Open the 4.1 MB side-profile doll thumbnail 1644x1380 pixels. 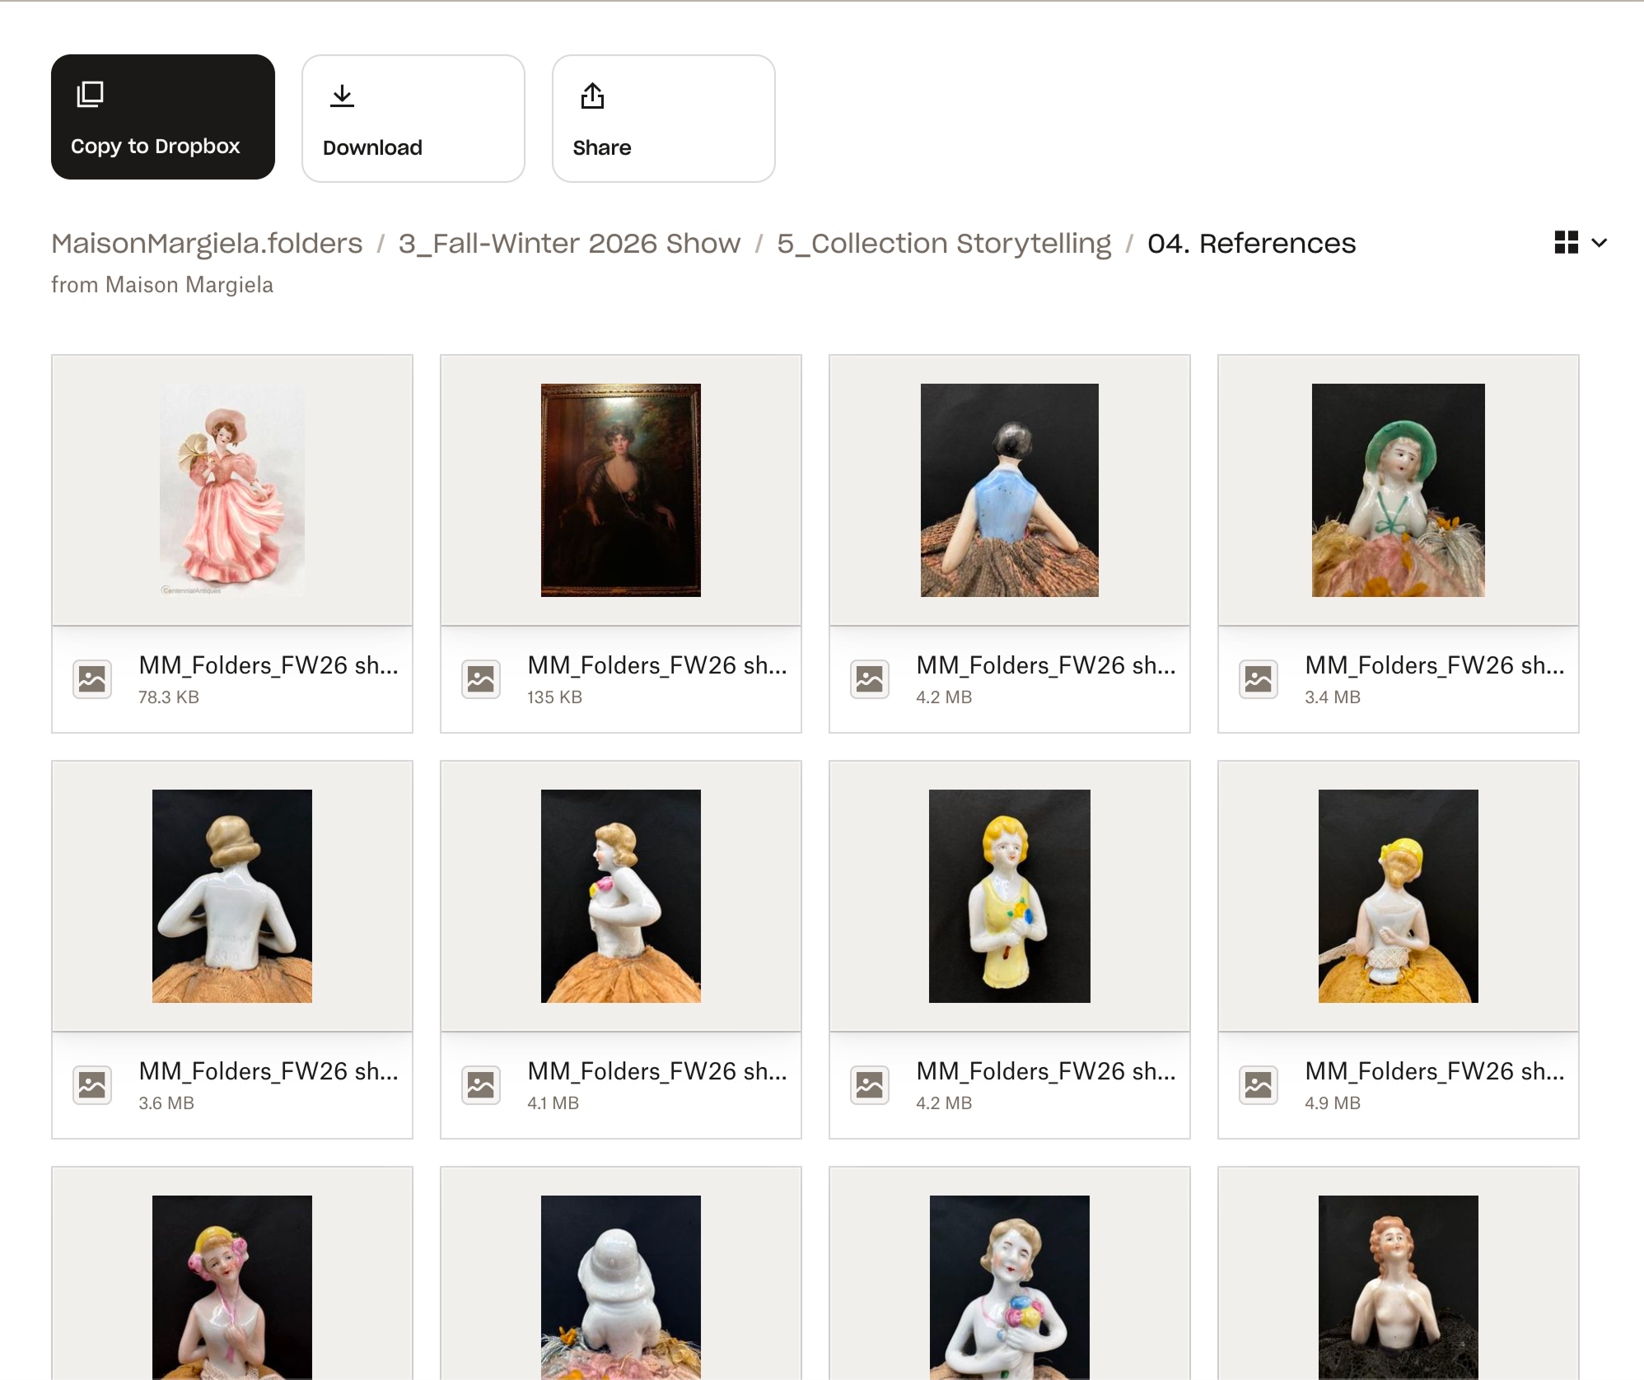[x=621, y=896]
